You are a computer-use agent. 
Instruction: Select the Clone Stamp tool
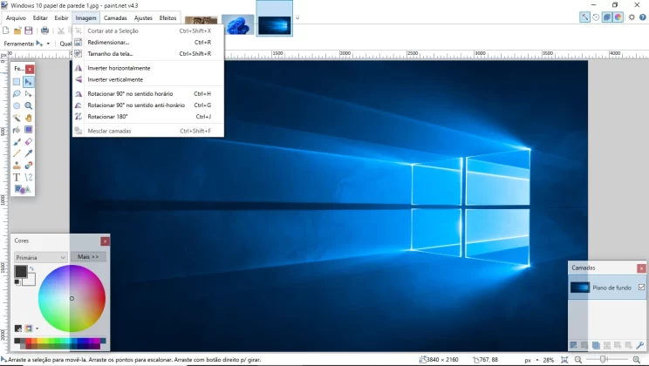pos(17,166)
